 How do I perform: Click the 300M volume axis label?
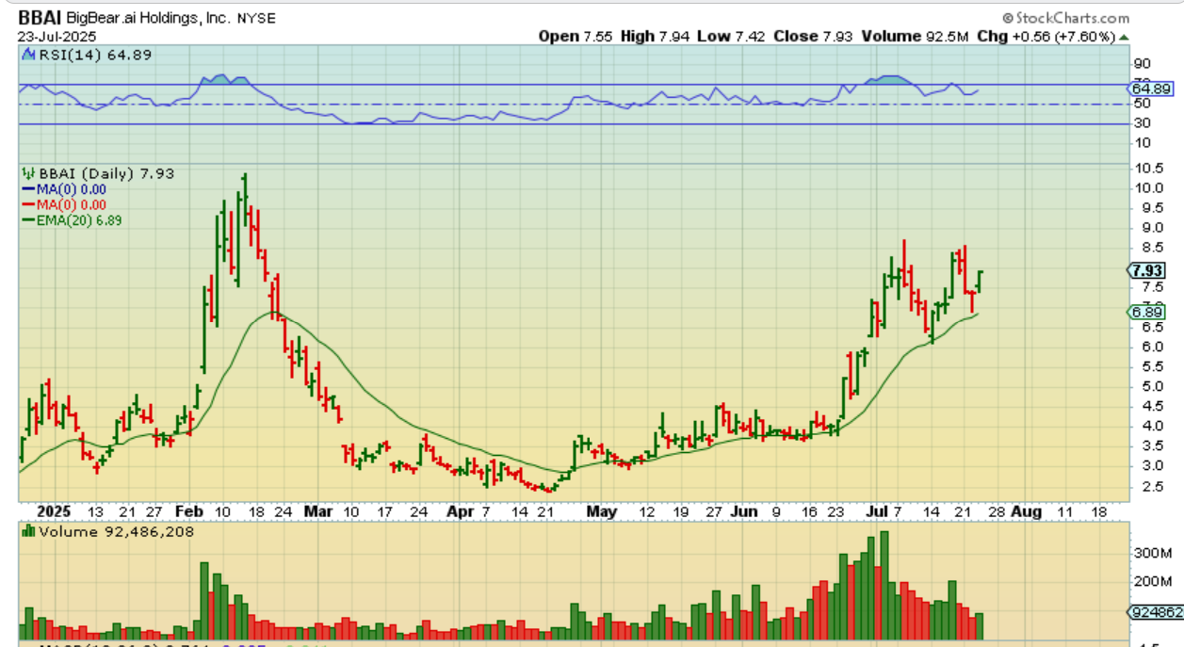pos(1151,552)
